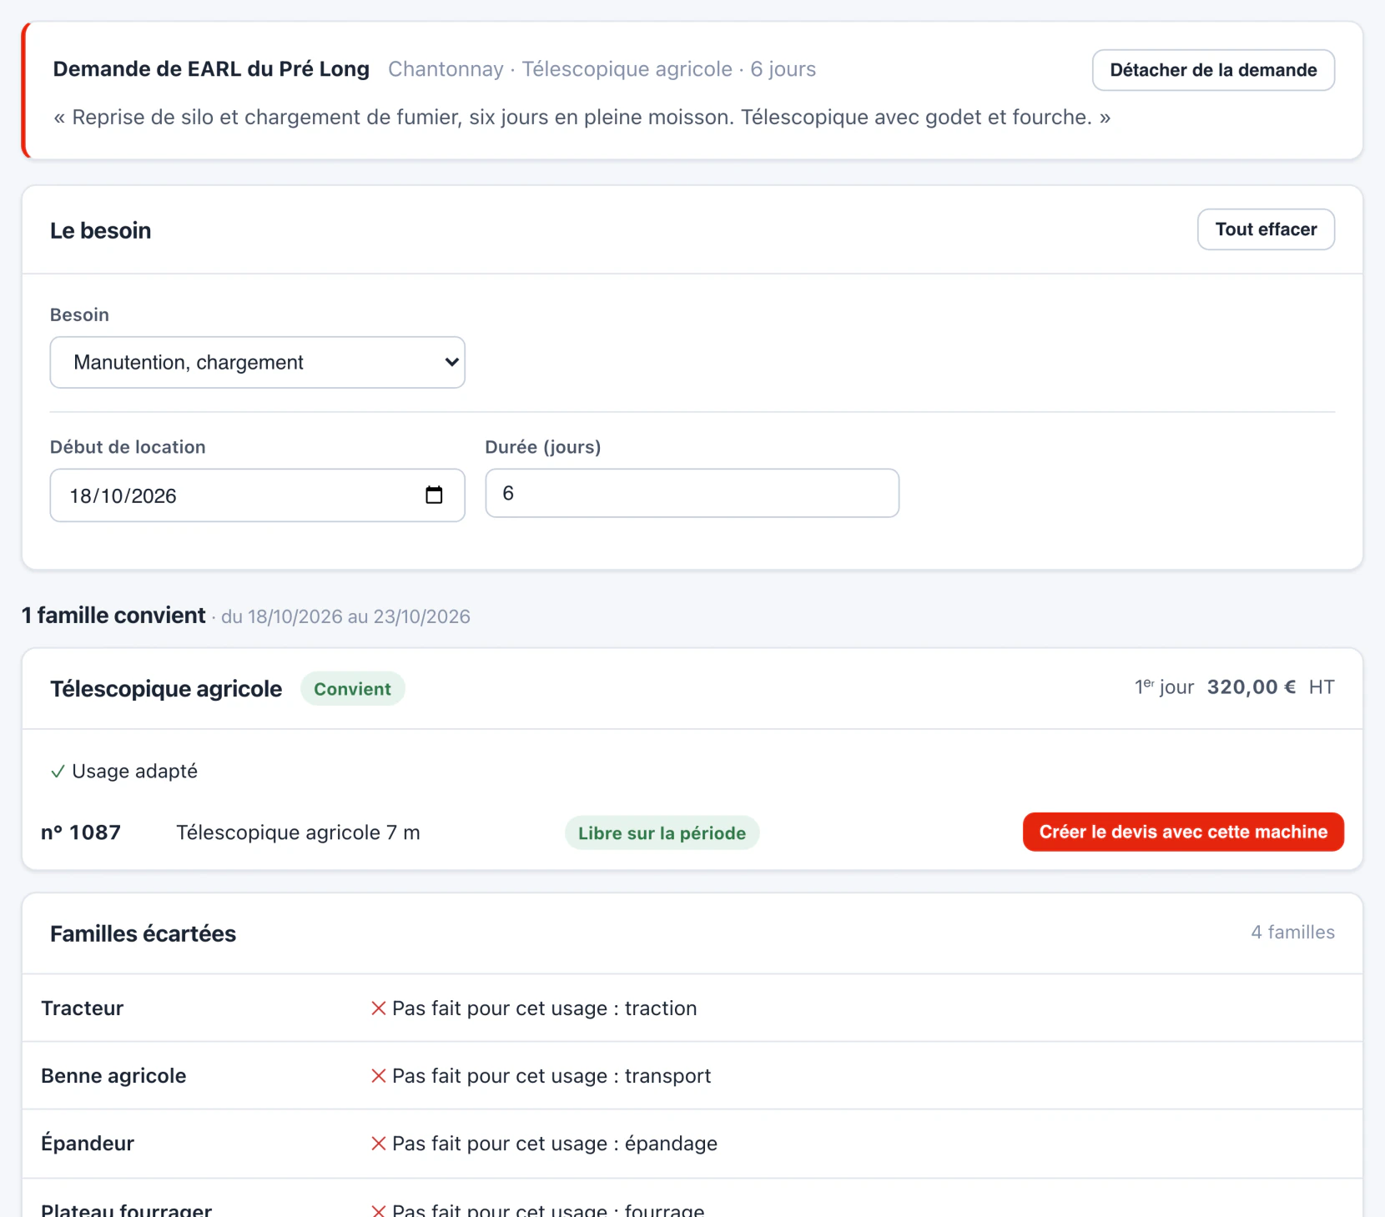Click Détacher de la demande button

pyautogui.click(x=1213, y=70)
